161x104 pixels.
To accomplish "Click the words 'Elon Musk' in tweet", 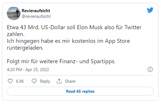I will click(x=90, y=27).
